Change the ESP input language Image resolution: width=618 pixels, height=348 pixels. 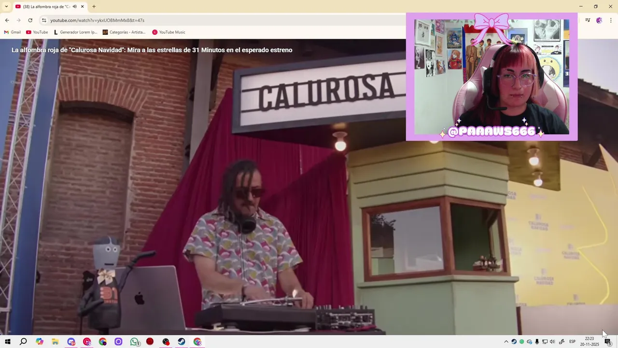573,342
